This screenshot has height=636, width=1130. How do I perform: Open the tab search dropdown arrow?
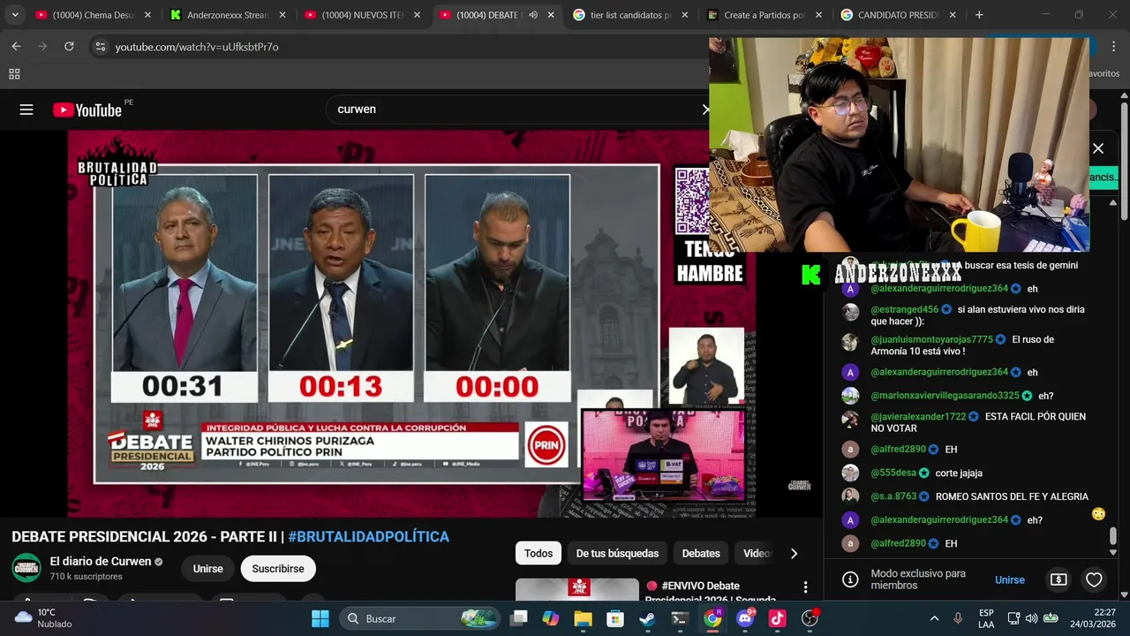pyautogui.click(x=15, y=15)
